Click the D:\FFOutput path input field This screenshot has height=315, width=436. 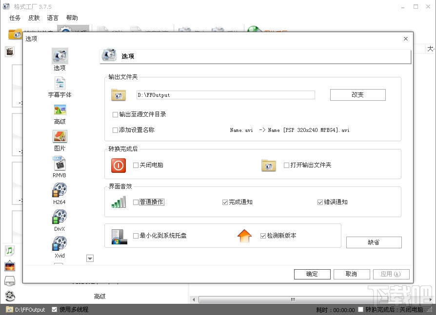point(225,94)
